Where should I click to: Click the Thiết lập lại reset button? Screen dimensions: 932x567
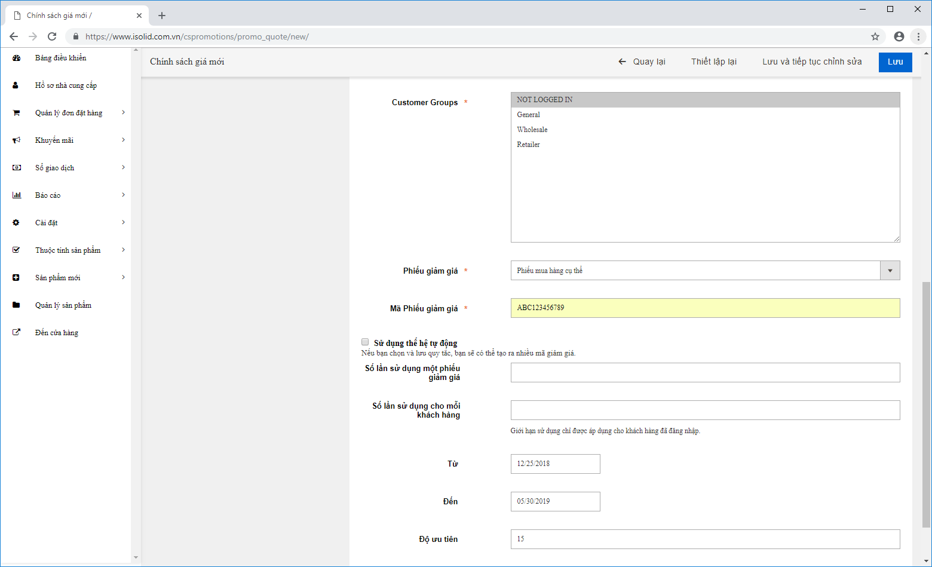[x=714, y=62]
